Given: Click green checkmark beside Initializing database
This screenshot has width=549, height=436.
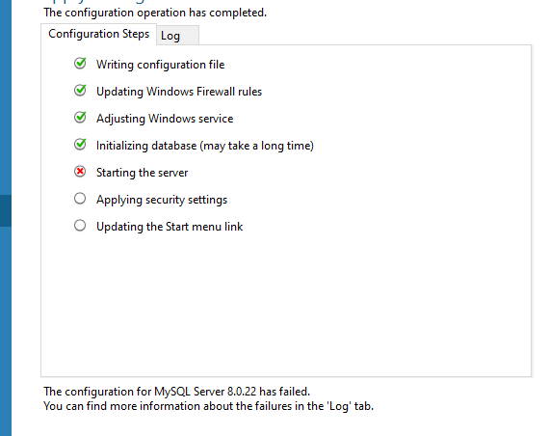Looking at the screenshot, I should (80, 145).
